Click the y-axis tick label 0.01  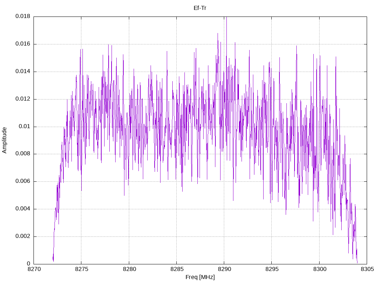25,126
